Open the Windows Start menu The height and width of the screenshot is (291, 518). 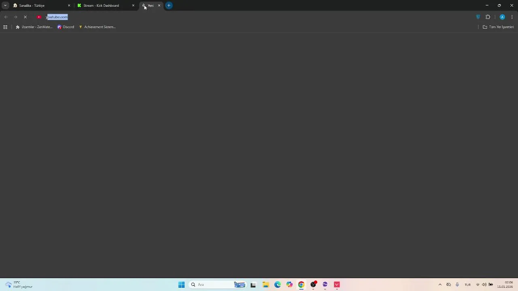[x=181, y=285]
